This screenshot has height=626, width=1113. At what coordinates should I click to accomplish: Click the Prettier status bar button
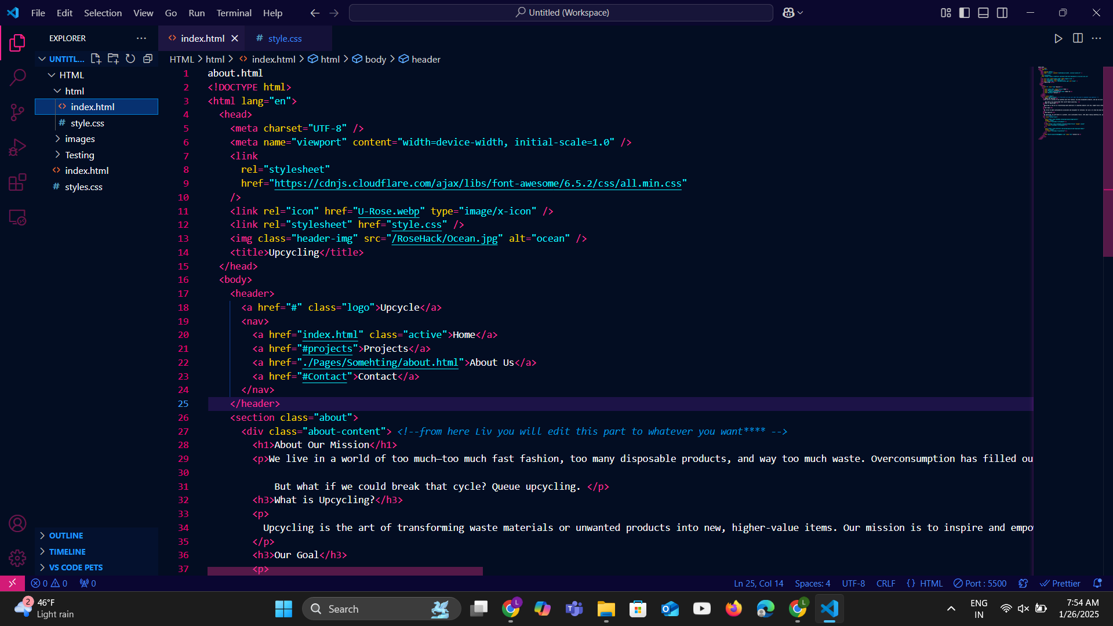pos(1060,583)
